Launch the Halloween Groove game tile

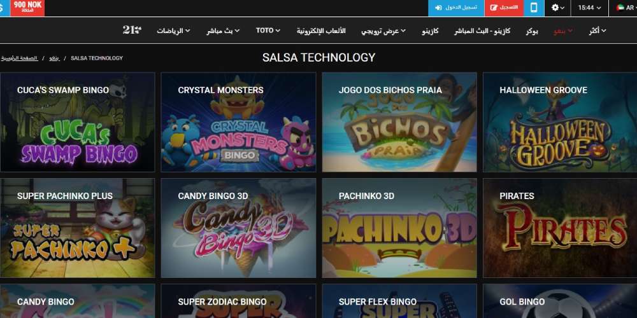point(560,122)
